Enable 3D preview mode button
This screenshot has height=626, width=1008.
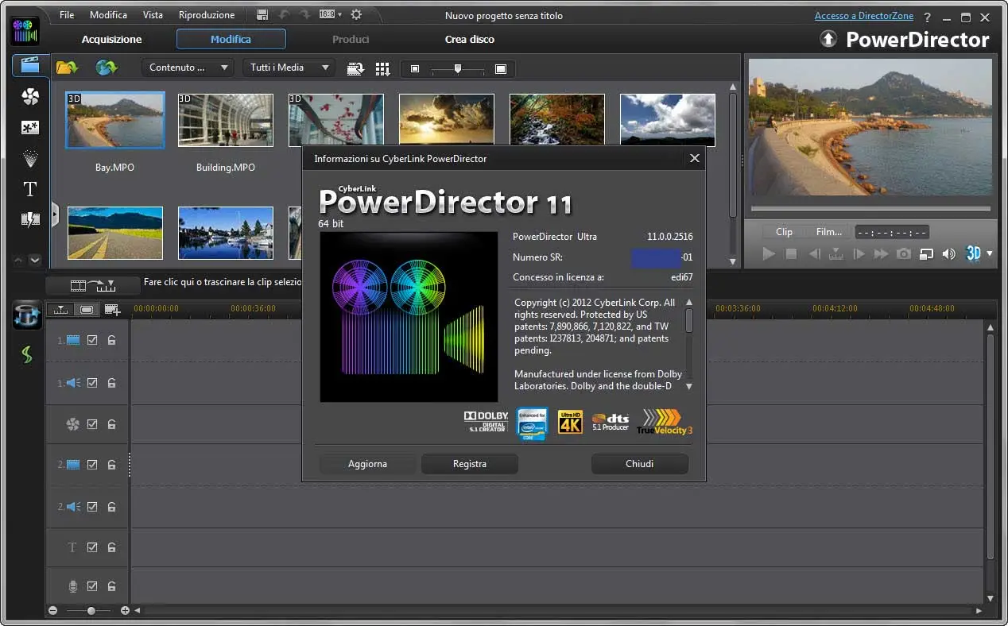click(973, 254)
